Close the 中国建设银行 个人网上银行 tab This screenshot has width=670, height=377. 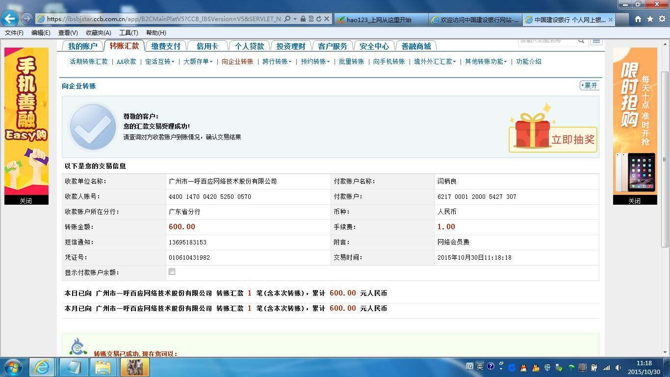pos(611,20)
